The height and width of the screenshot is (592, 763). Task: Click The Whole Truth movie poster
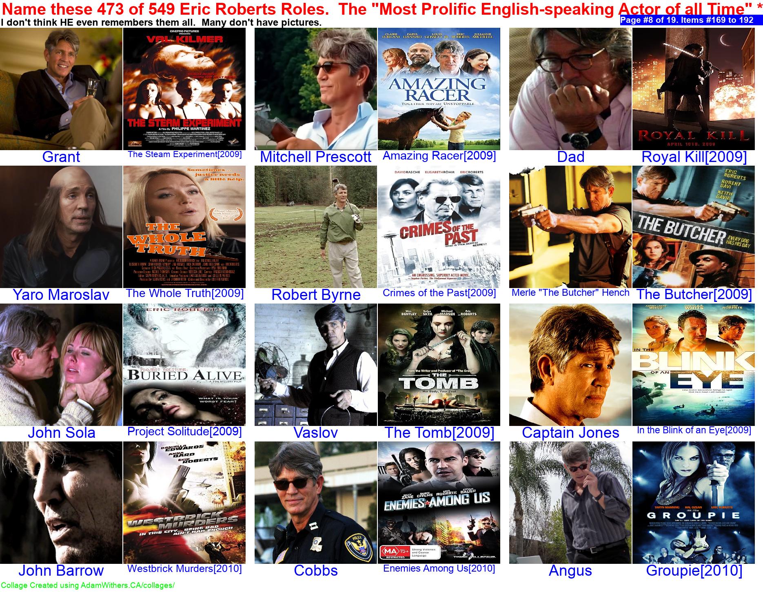pos(184,227)
